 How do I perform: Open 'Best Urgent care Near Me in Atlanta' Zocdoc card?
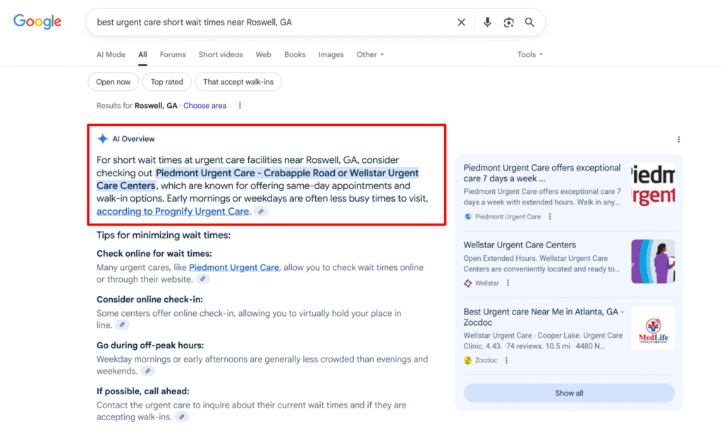click(x=544, y=317)
